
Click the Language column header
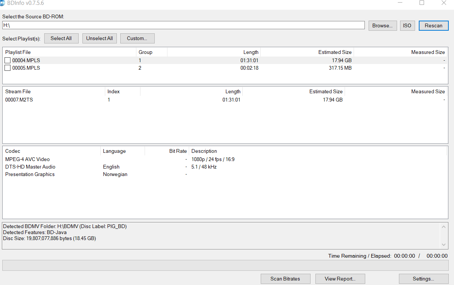pos(122,151)
